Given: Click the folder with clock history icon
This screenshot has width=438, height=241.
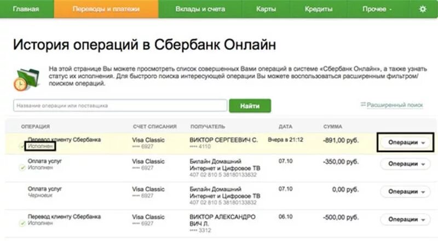Looking at the screenshot, I should tap(26, 80).
